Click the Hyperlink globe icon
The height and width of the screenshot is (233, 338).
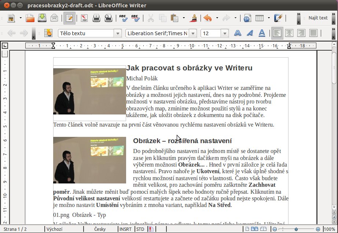[247, 18]
